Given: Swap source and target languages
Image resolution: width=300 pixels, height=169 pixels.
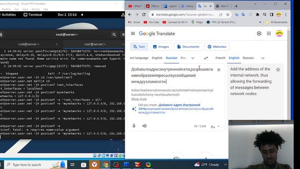Looking at the screenshot, I should 206,58.
